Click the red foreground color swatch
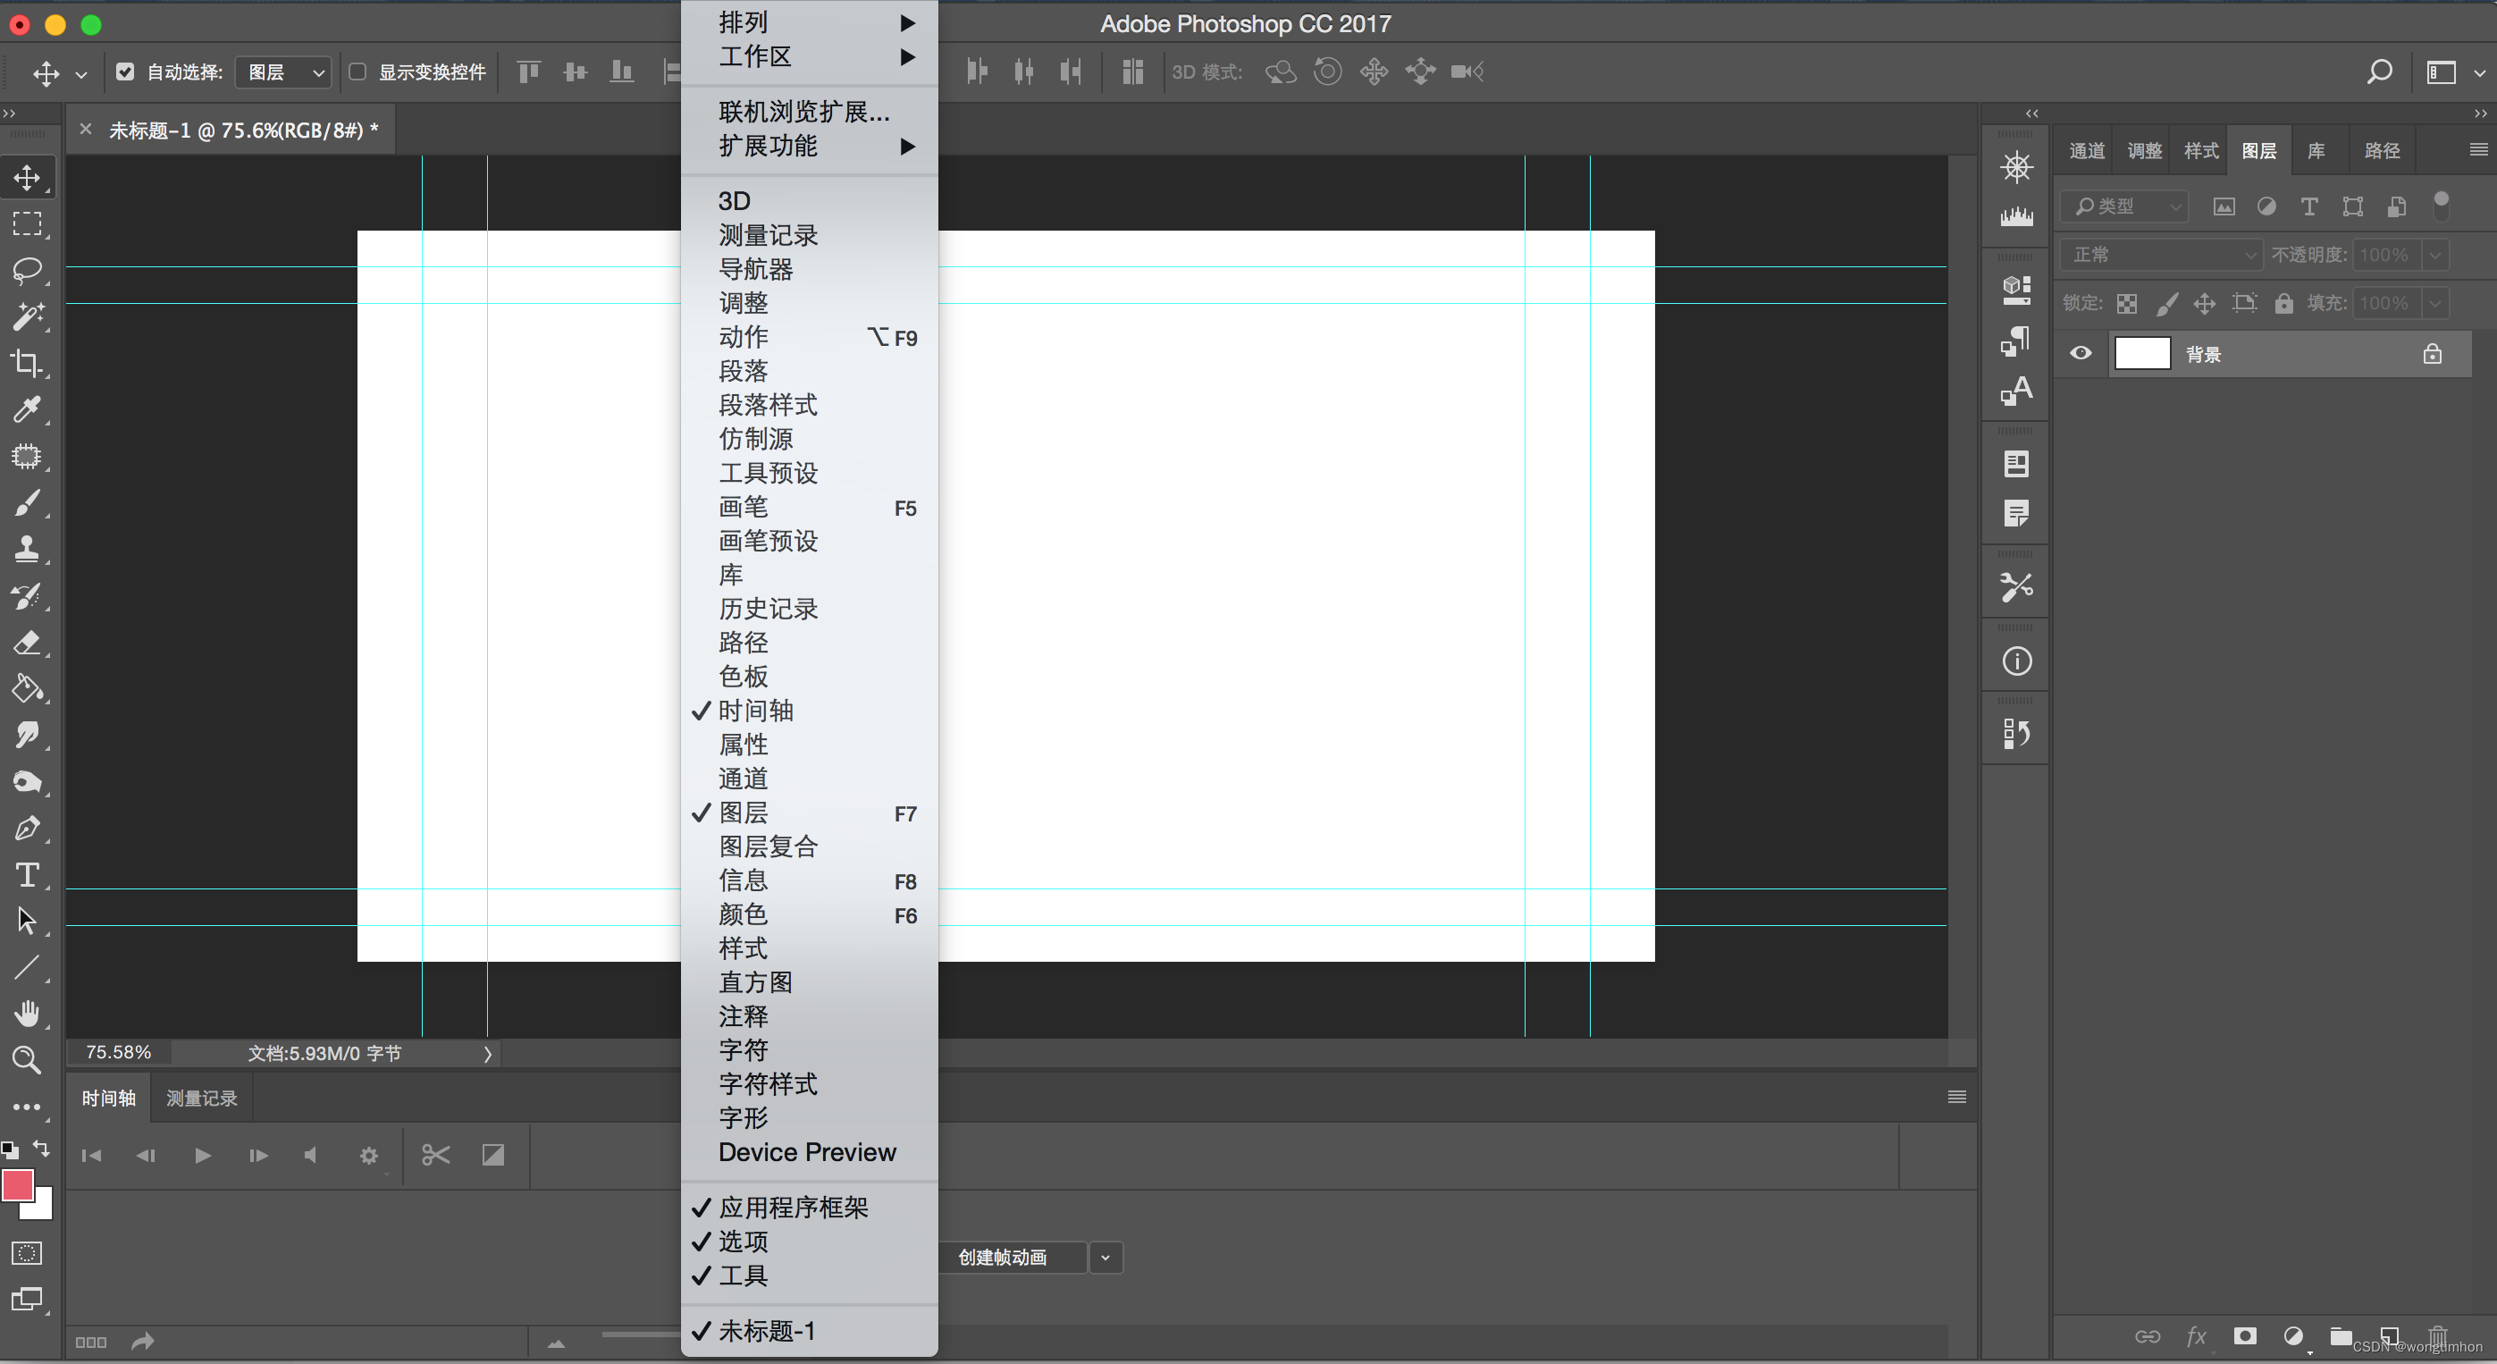This screenshot has width=2497, height=1364. coord(18,1185)
